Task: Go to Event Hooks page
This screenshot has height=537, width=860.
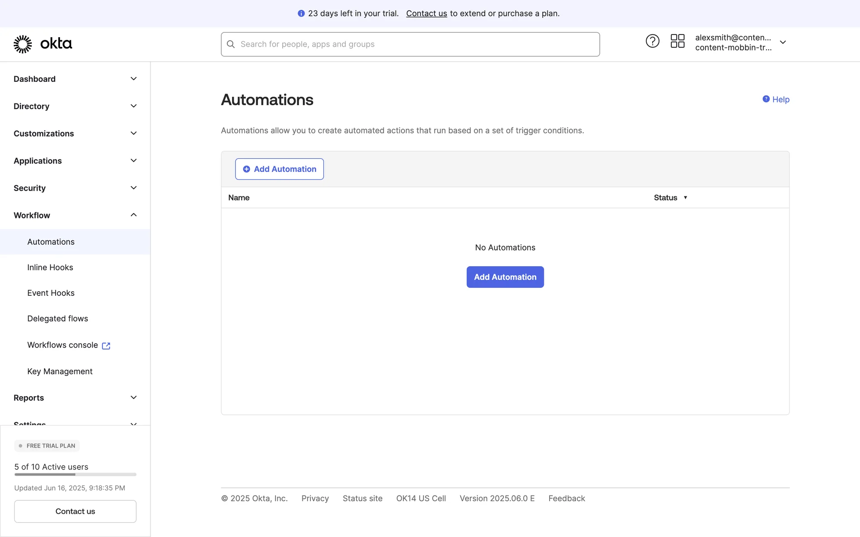Action: click(x=51, y=293)
